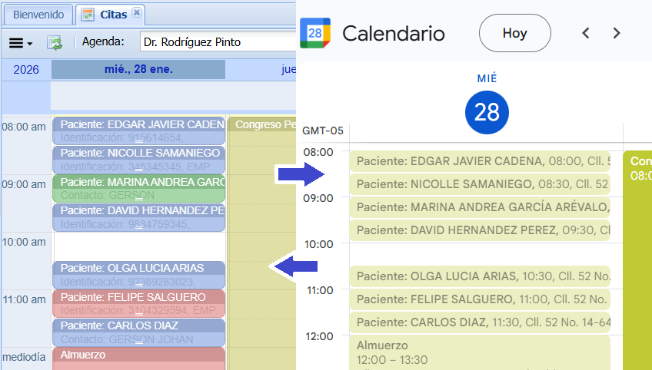This screenshot has height=370, width=652.
Task: Click the refresh calendar icon
Action: click(55, 42)
